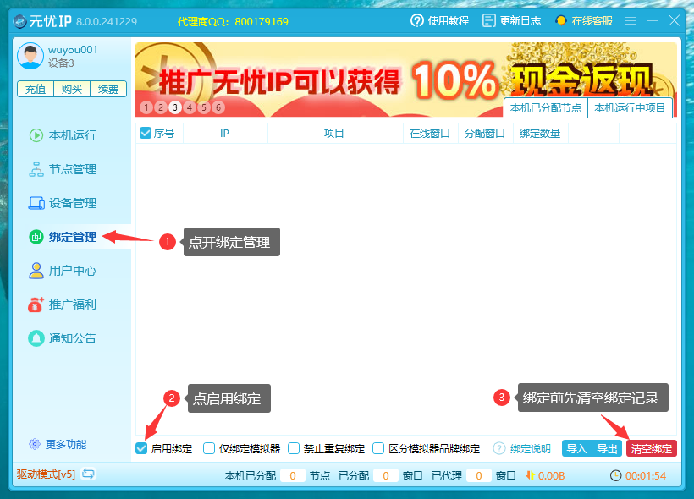Screen dimensions: 694x499
Task: Click the 用户中心 person icon
Action: click(36, 271)
